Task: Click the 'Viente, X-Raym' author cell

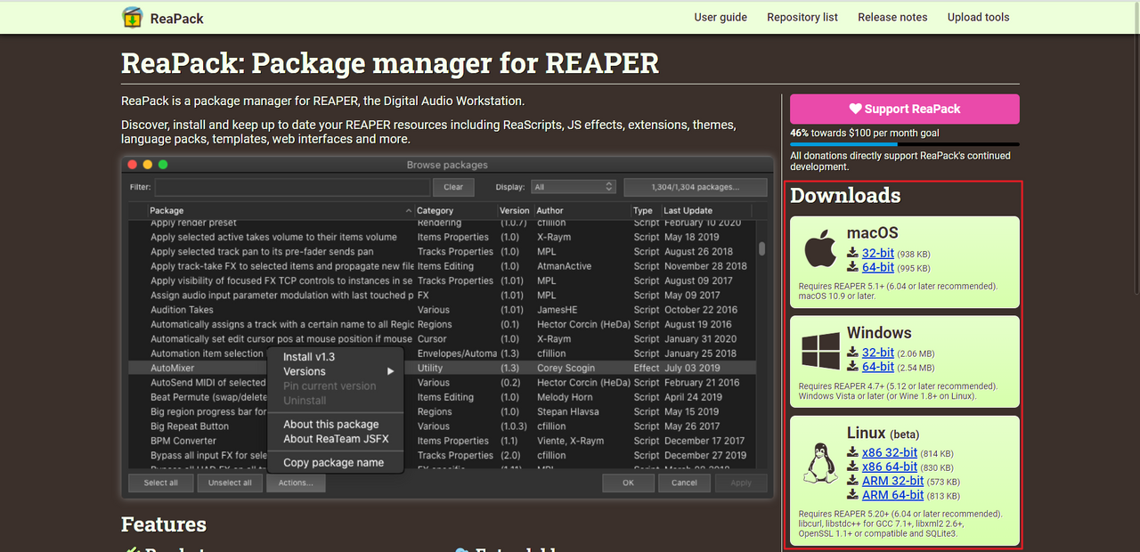Action: (x=570, y=441)
